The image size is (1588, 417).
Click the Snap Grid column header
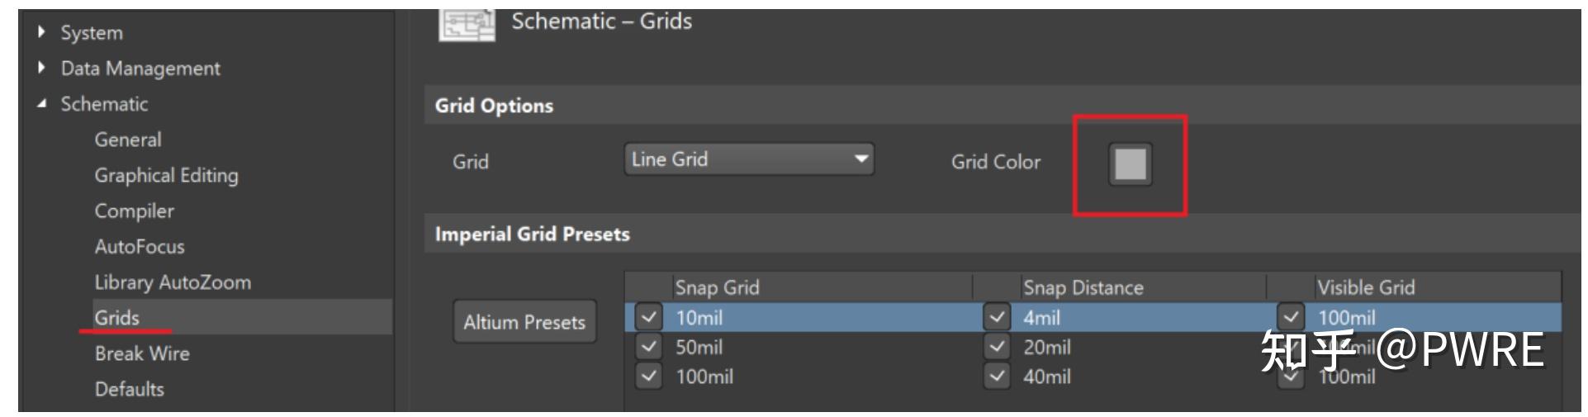coord(717,287)
